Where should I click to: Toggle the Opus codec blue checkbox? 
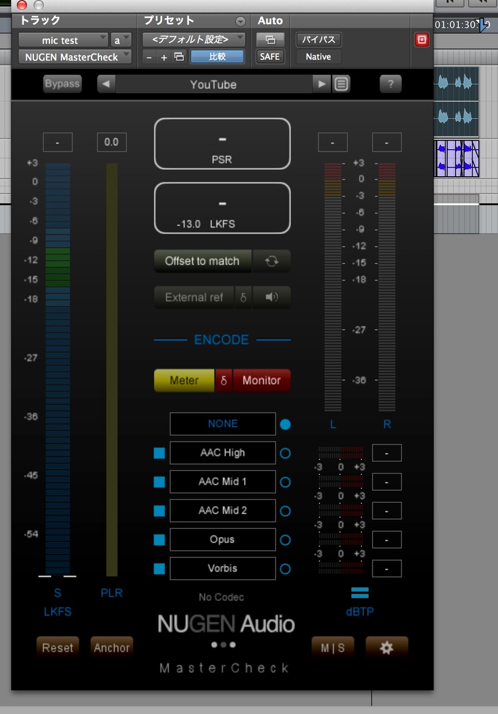tap(159, 540)
